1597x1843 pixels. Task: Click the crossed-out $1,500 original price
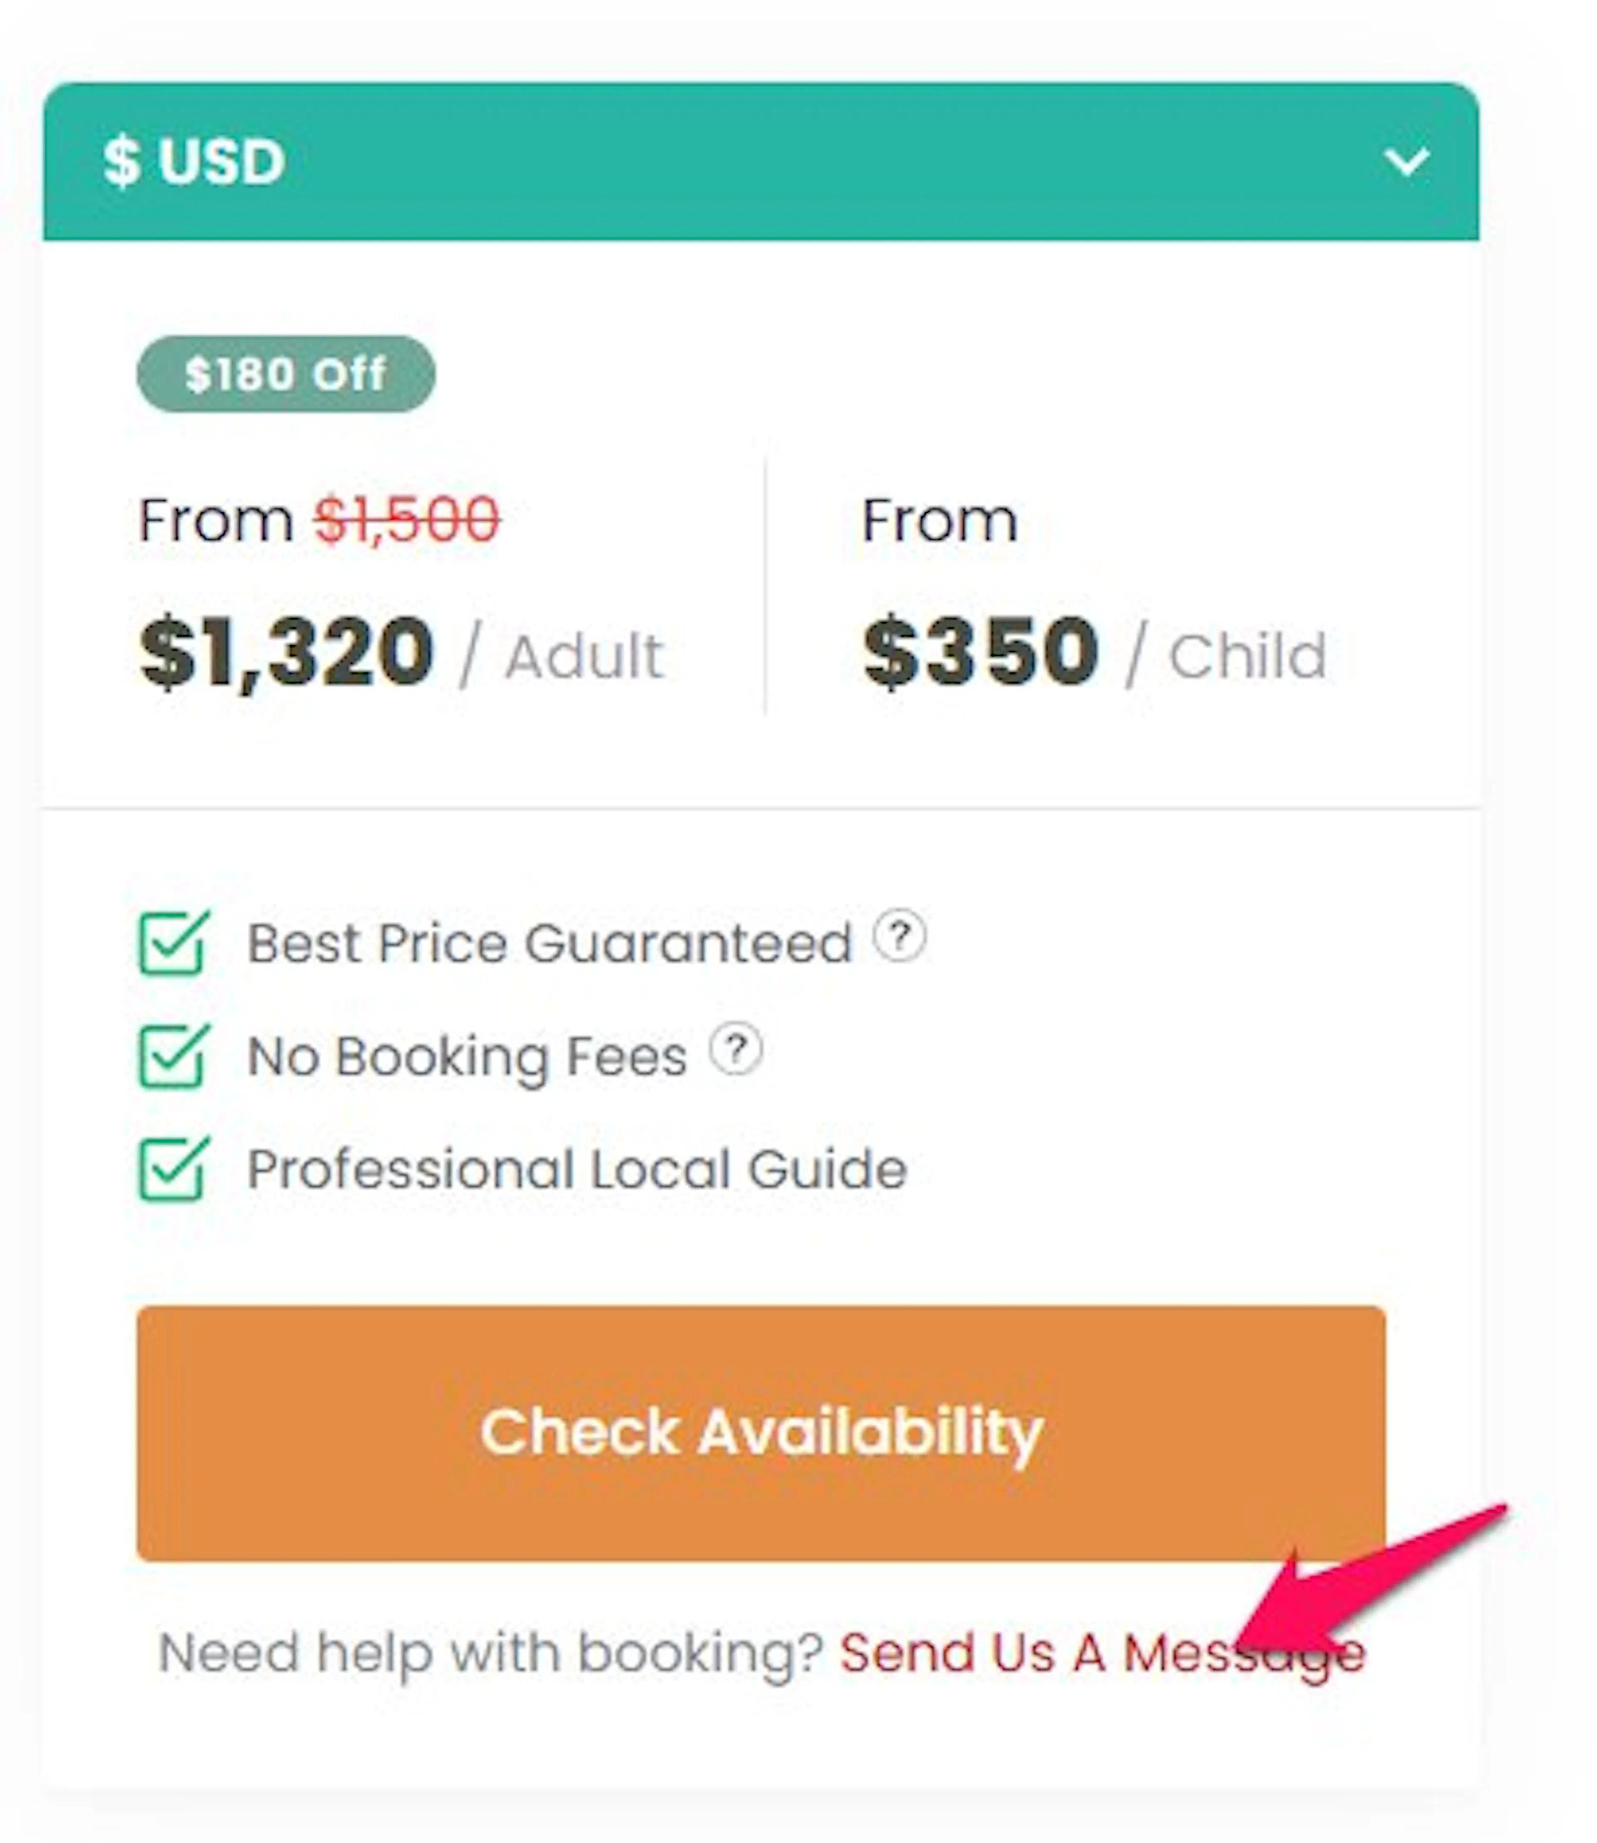tap(407, 520)
